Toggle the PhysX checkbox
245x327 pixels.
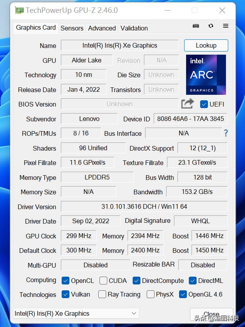coord(150,294)
